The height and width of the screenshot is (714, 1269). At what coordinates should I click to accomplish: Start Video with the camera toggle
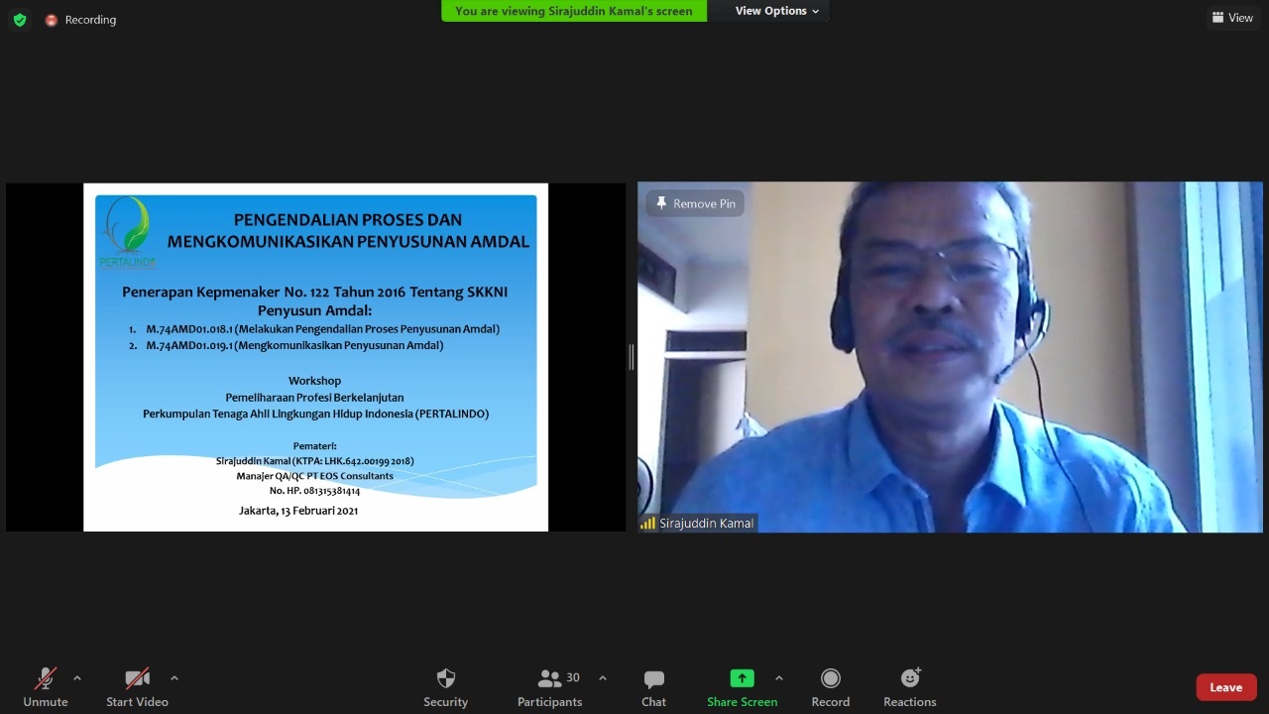[137, 679]
